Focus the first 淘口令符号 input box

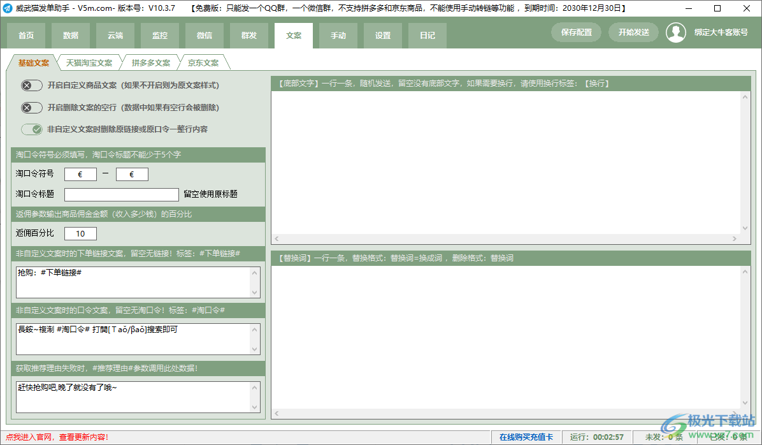pos(80,174)
